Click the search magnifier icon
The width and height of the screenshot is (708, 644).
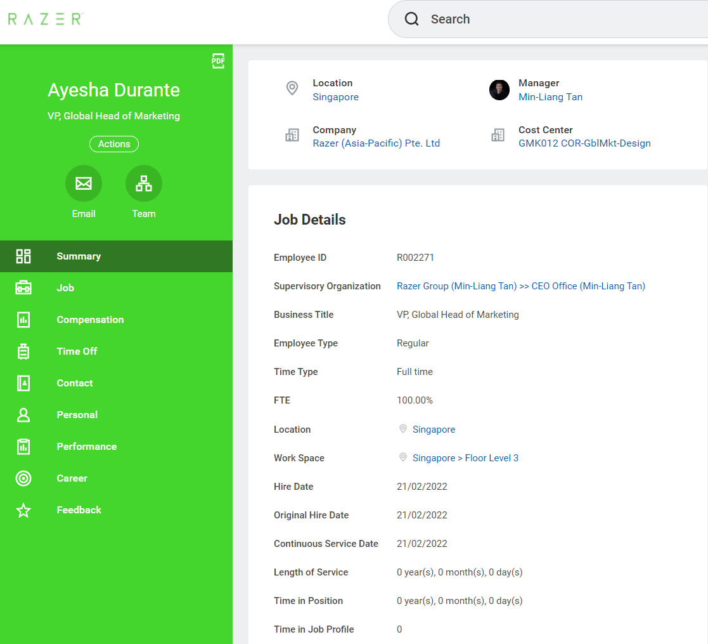click(411, 19)
